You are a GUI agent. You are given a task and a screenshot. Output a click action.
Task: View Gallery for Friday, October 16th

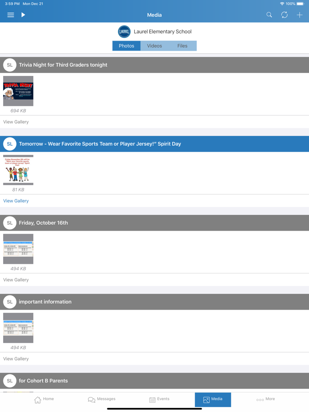(x=16, y=280)
